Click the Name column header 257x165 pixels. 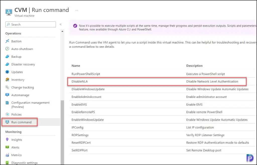[76, 66]
